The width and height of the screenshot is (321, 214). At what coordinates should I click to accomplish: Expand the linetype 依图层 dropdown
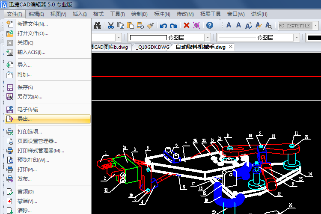tap(296, 38)
